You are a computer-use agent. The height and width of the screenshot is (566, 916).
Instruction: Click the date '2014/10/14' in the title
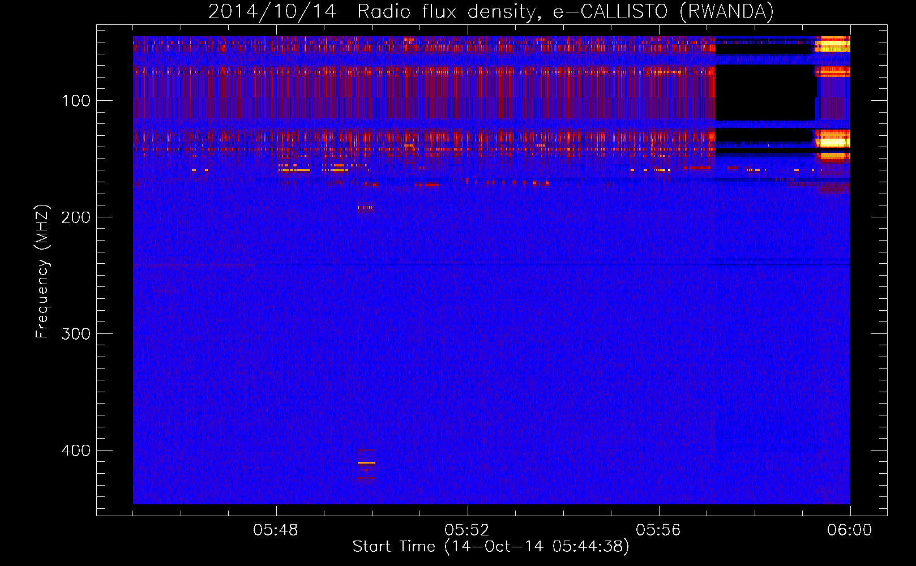[x=272, y=12]
